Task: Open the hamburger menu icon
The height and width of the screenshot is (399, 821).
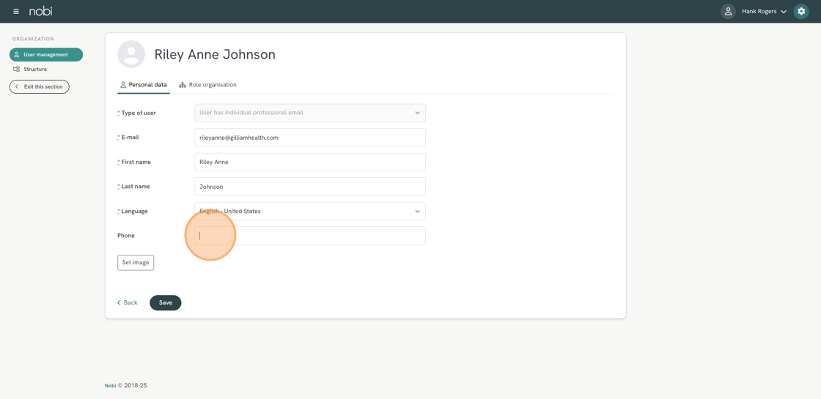Action: pos(16,12)
